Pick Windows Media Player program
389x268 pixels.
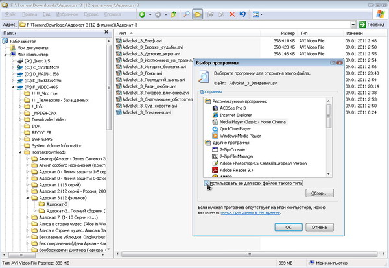click(x=240, y=136)
